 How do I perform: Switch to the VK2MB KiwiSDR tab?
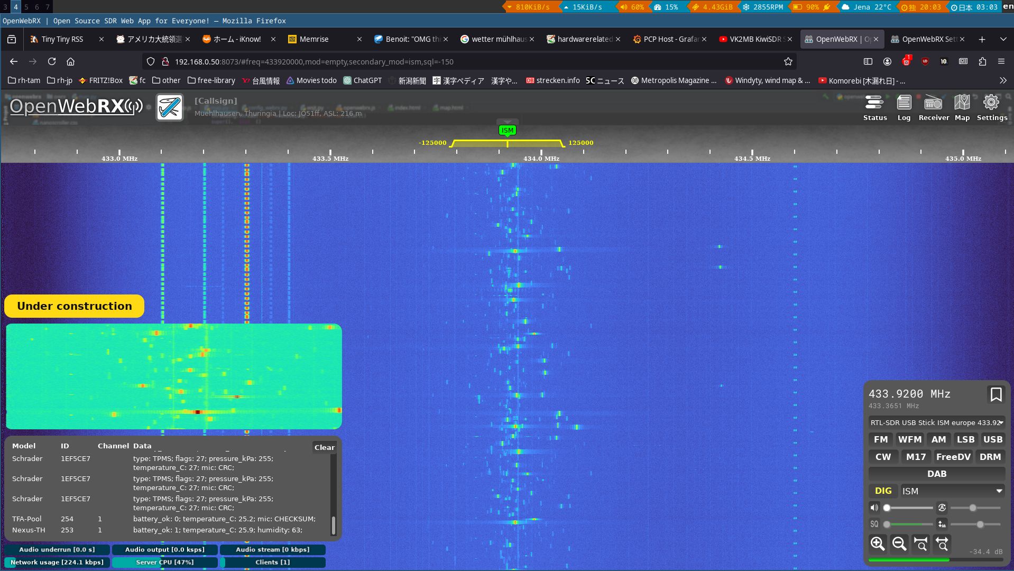[x=755, y=39]
